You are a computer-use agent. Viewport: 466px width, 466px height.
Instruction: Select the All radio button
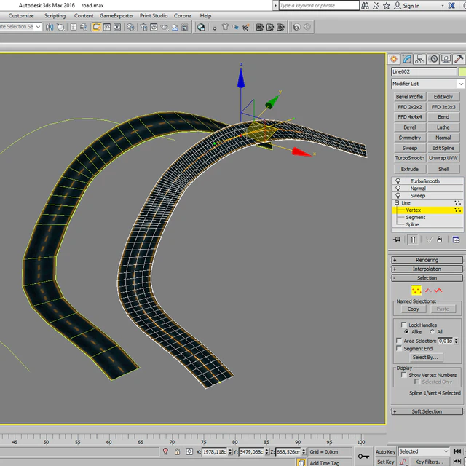433,332
